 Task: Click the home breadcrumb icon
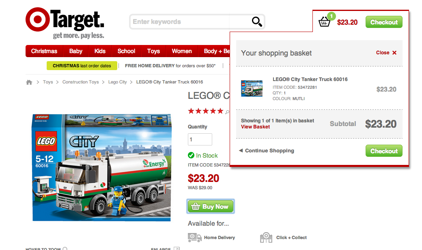(x=29, y=82)
